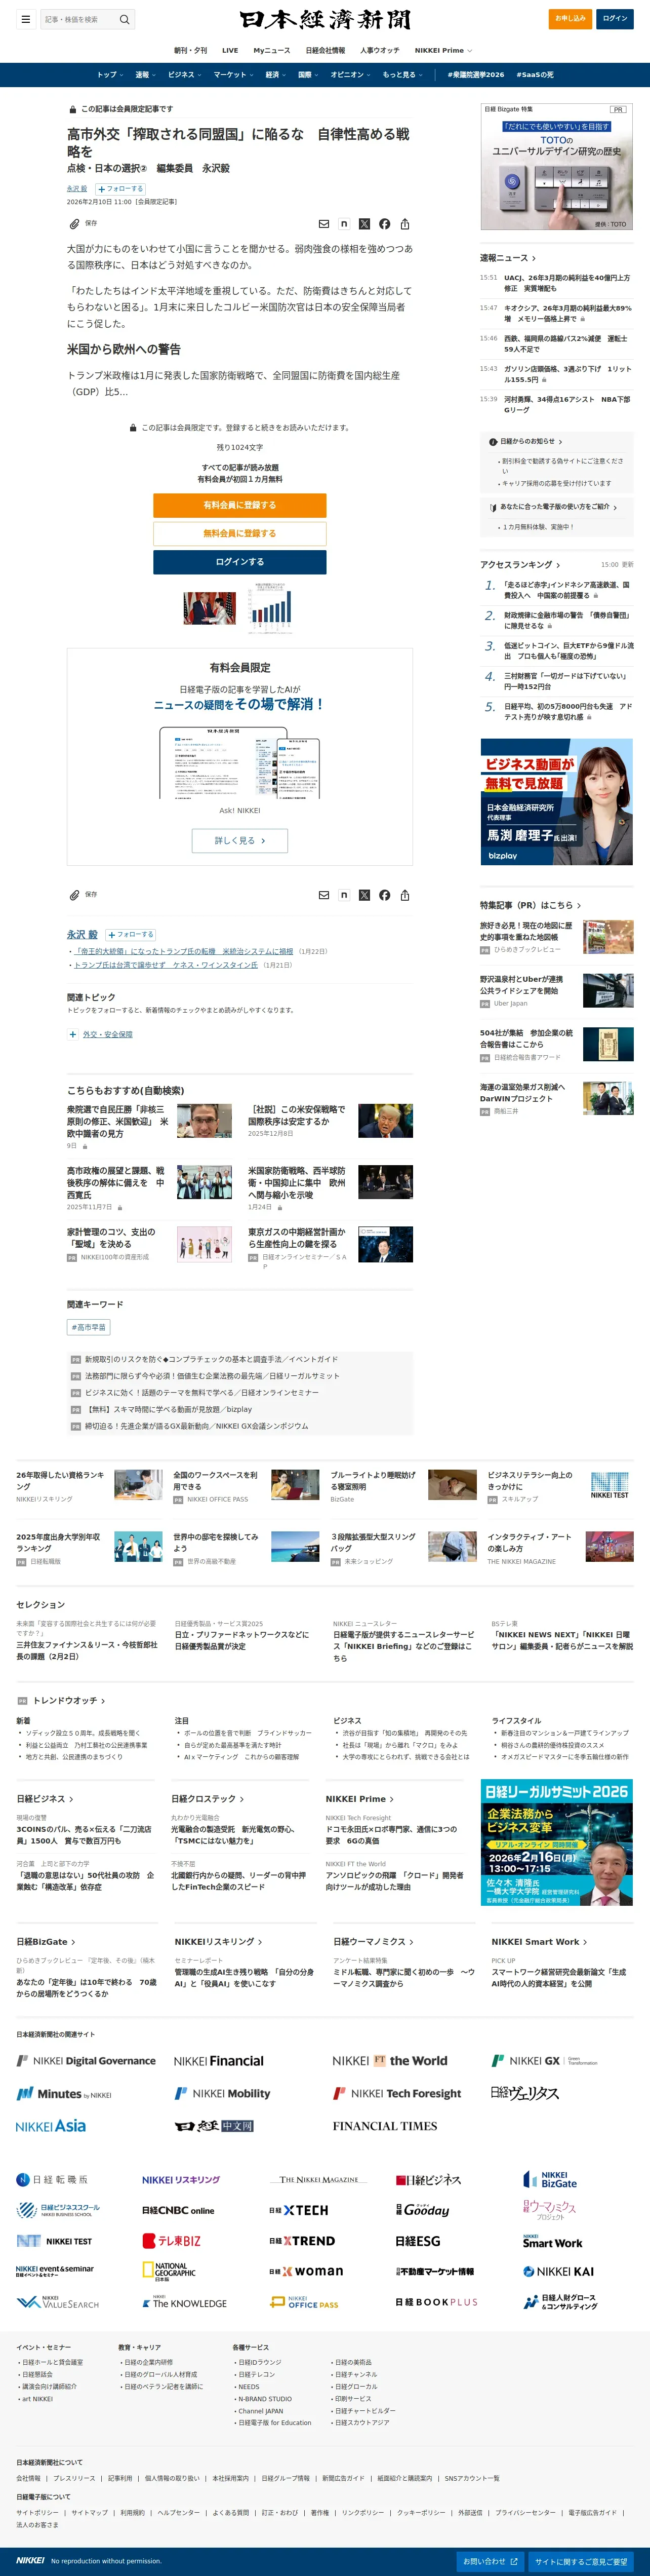Toggle 保存 clip above the author profile

pyautogui.click(x=83, y=895)
